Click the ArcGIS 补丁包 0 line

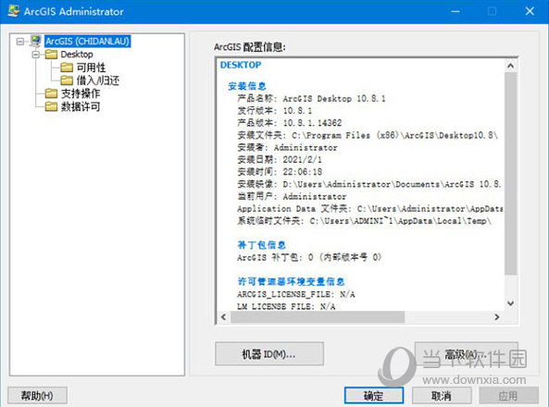point(309,257)
